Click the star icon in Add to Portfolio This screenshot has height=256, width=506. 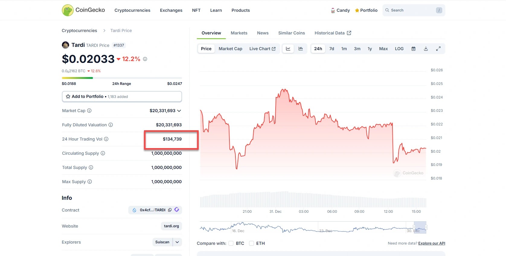[x=68, y=97]
